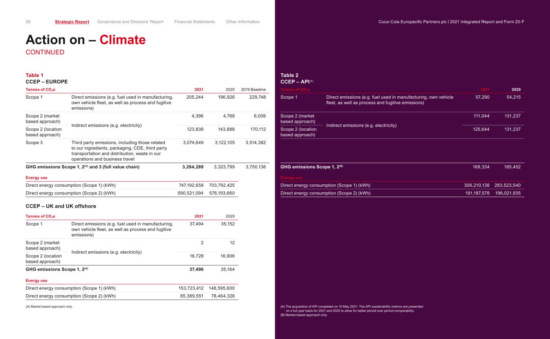The image size is (550, 339).
Task: Select the Table 1 title
Action: tap(34, 75)
